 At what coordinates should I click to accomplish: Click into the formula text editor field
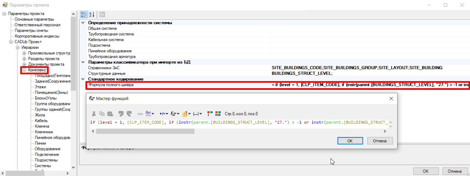tap(239, 122)
